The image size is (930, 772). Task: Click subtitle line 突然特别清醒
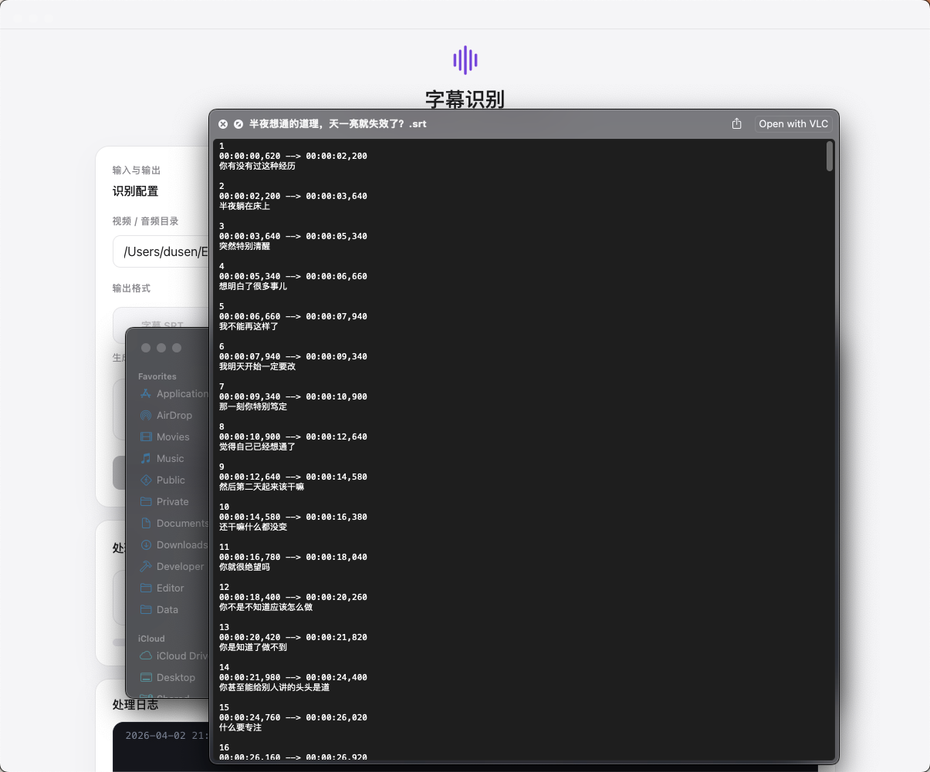click(245, 246)
